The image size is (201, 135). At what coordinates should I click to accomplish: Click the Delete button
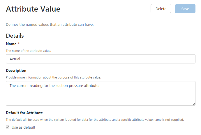[161, 9]
